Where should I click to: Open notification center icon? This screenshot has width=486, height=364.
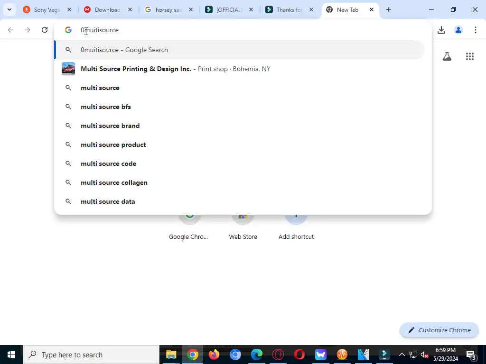point(471,355)
